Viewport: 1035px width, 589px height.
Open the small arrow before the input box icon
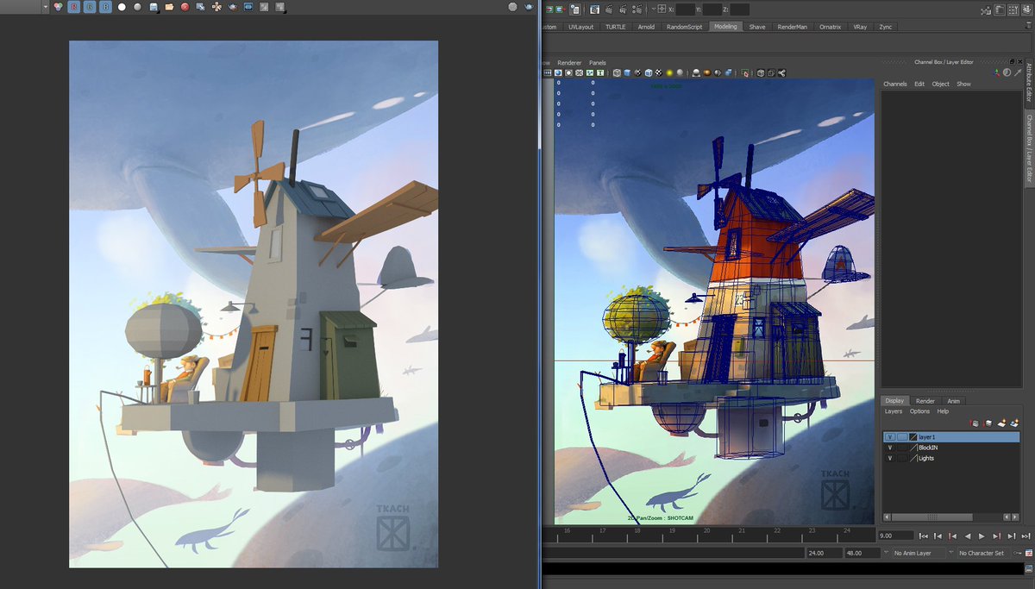pyautogui.click(x=653, y=9)
